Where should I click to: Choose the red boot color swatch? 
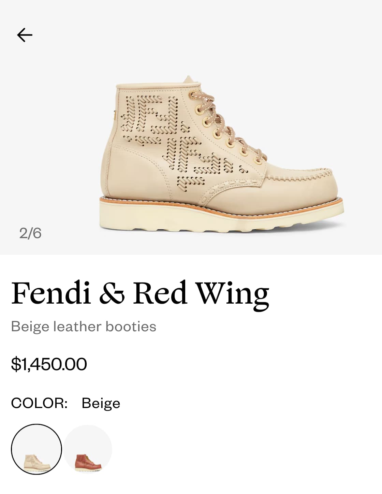click(x=88, y=449)
